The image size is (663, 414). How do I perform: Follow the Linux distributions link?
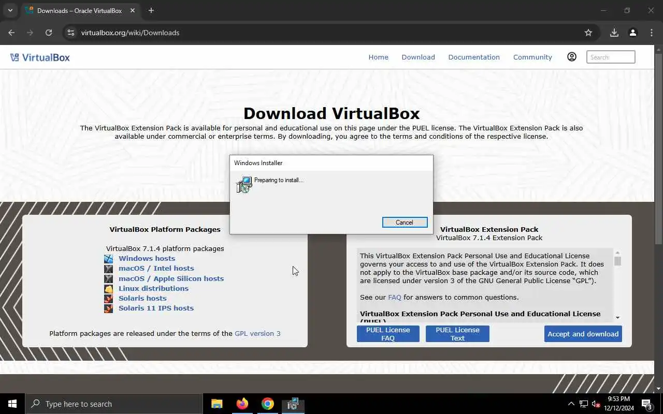point(153,289)
